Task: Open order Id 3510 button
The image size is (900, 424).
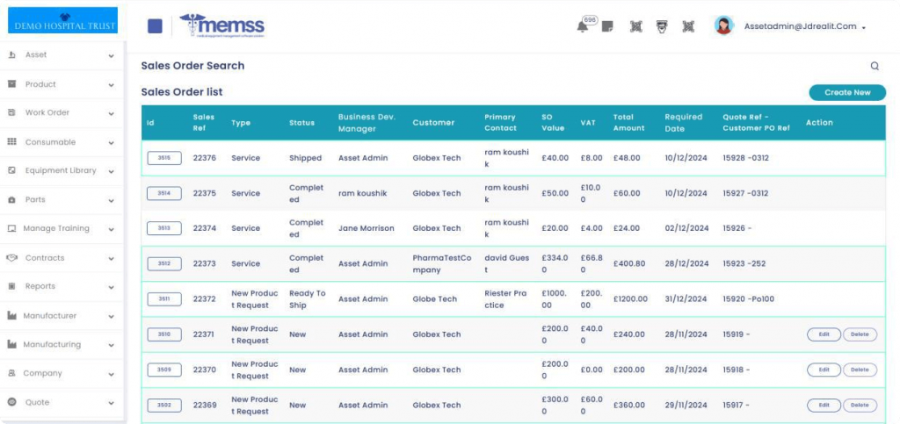Action: click(x=164, y=334)
